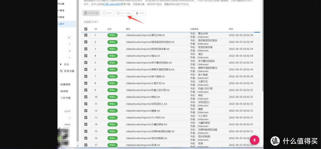Click the 状态 column header
The image size is (321, 149).
coord(109,29)
